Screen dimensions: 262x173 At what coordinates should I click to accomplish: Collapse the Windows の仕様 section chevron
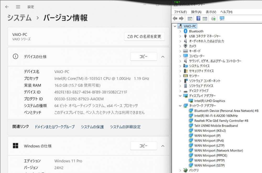coord(163,146)
